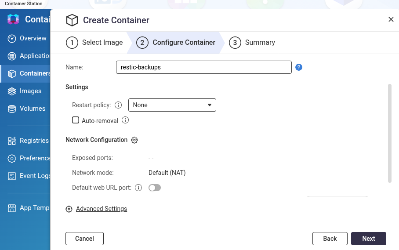This screenshot has width=399, height=250.
Task: Close the Create Container dialog
Action: click(391, 19)
